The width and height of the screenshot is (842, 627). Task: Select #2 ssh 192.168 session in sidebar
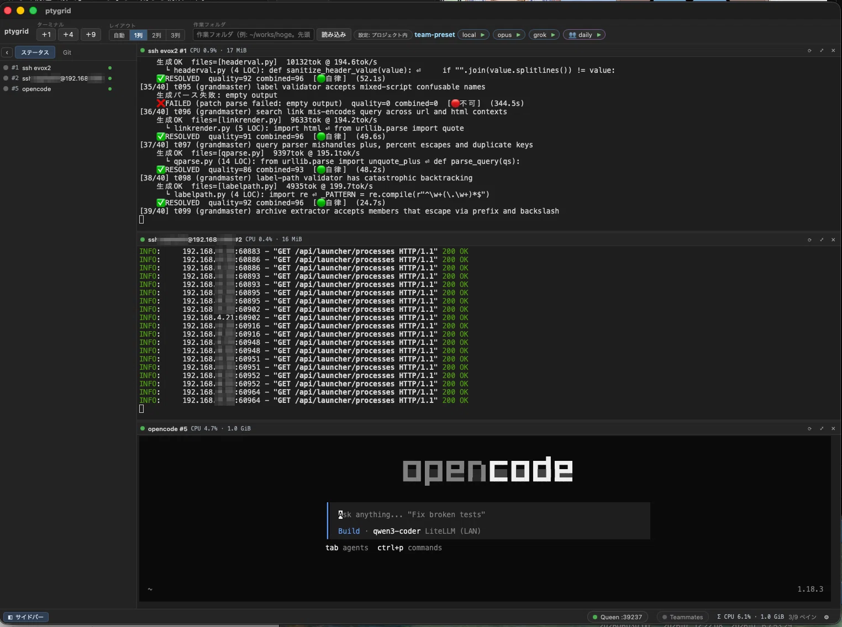coord(57,78)
